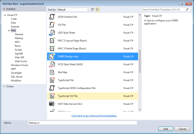Click the search magnifier icon
194x134 pixels.
tap(187, 10)
